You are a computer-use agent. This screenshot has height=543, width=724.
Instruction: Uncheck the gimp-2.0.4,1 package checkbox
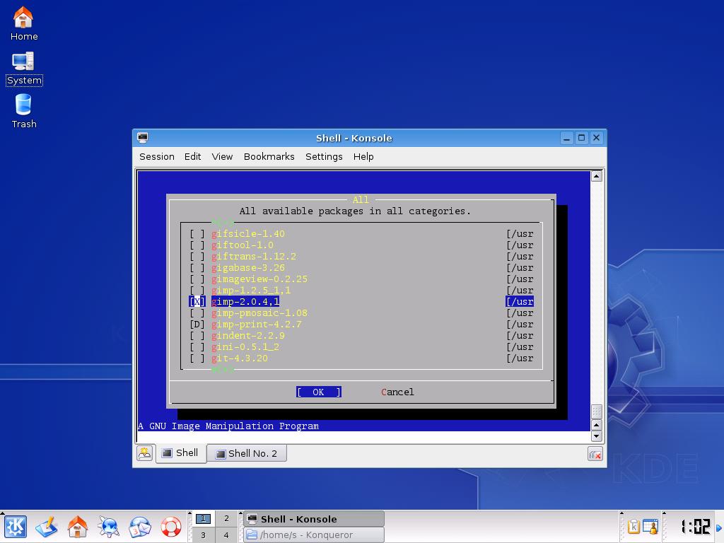point(197,302)
